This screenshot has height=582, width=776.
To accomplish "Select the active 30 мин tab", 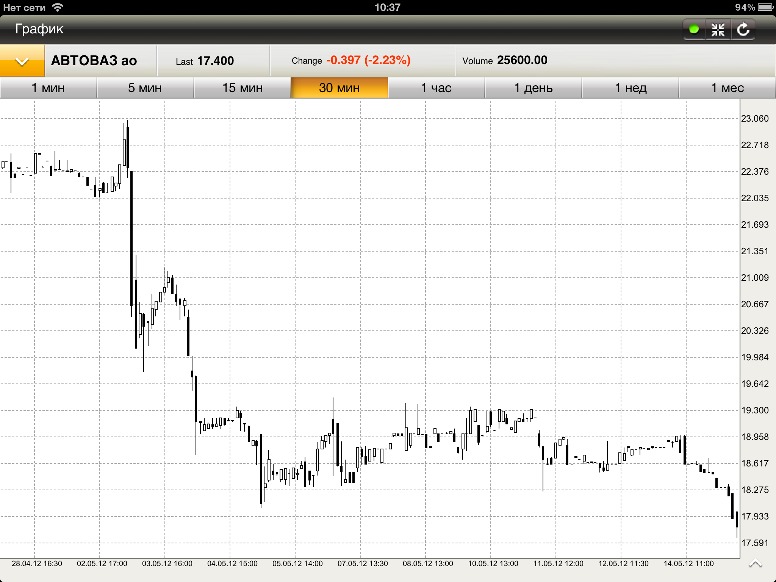I will (339, 88).
